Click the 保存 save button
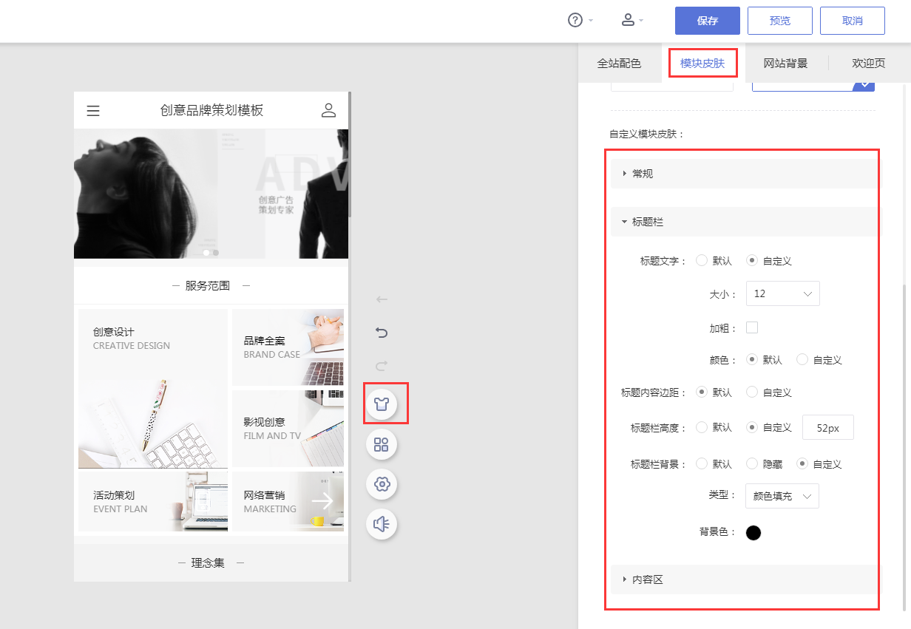911x629 pixels. pyautogui.click(x=708, y=21)
